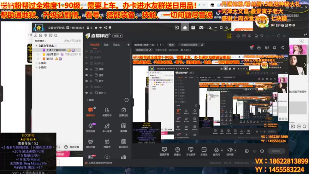Switch to the third scene tab
The width and height of the screenshot is (309, 174).
[116, 45]
